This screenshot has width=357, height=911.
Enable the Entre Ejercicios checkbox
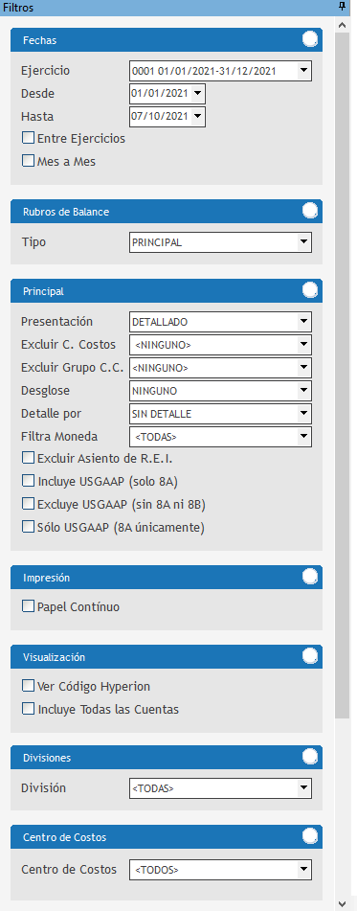coord(28,138)
